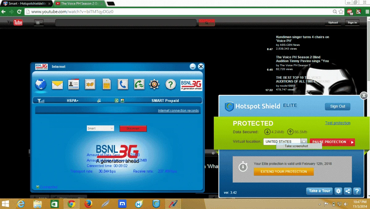
Task: Open the Adblock Plus extension
Action: pyautogui.click(x=350, y=12)
